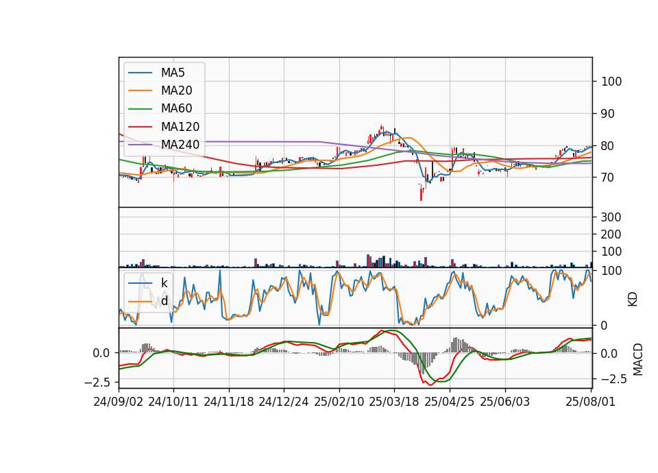Image resolution: width=658 pixels, height=473 pixels.
Task: Click the volume axis value 200
Action: coord(611,234)
